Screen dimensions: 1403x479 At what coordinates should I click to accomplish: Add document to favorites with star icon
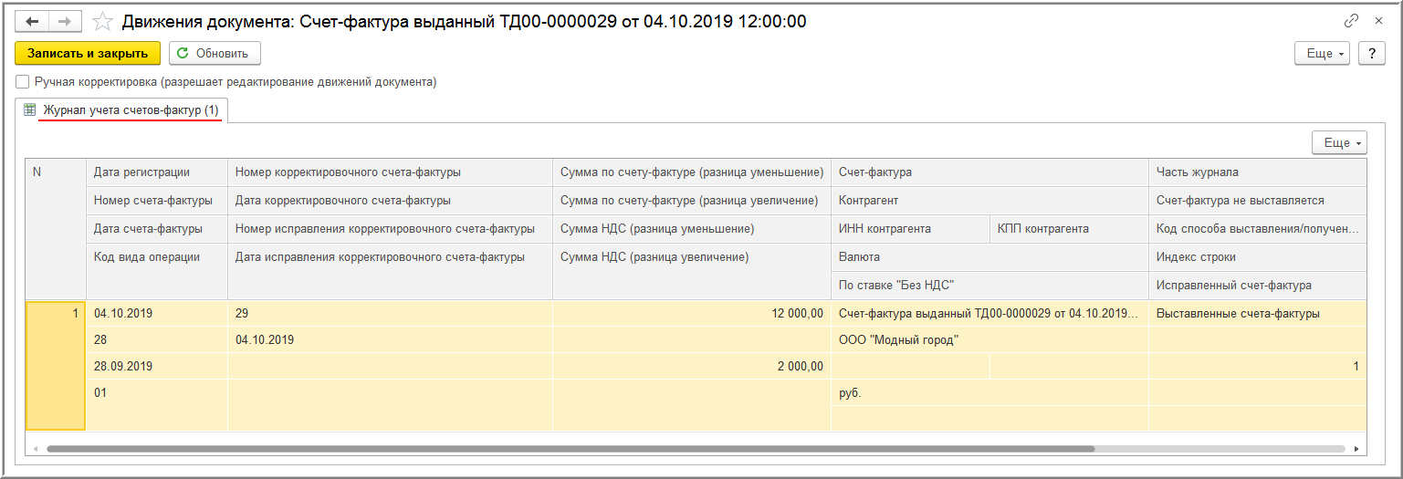pyautogui.click(x=104, y=21)
